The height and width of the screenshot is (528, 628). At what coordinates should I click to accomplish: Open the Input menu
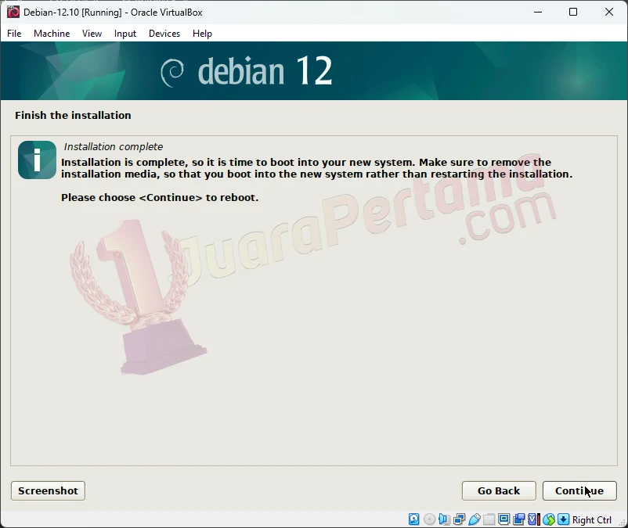pos(125,34)
